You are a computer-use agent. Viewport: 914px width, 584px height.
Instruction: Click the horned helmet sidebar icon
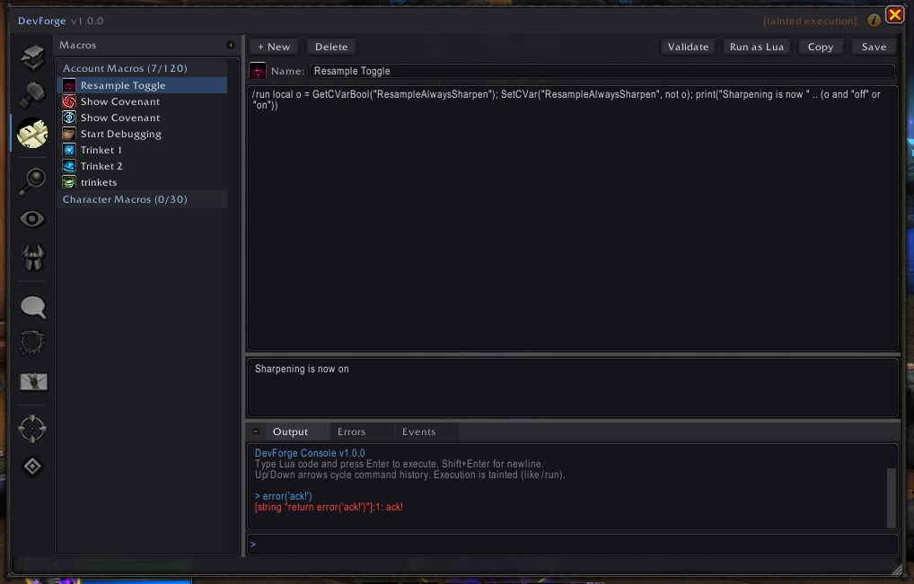coord(32,257)
